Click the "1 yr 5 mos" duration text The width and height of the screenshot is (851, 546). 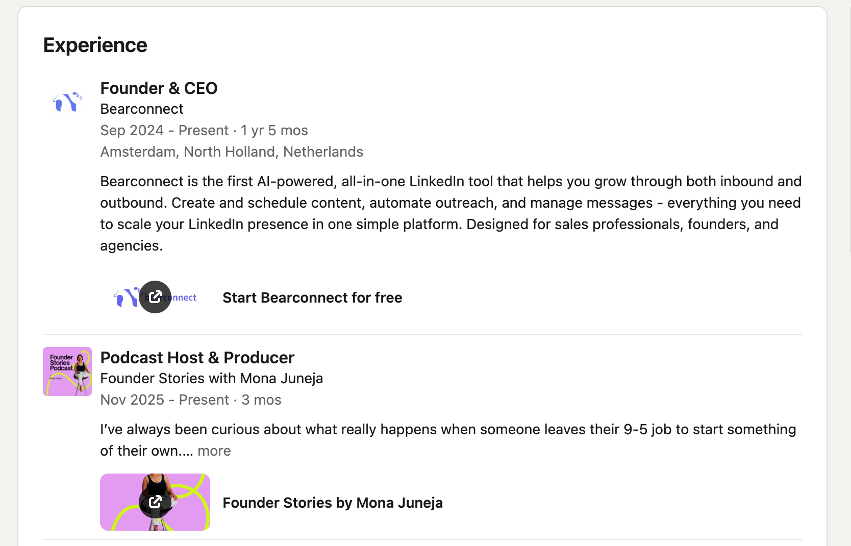tap(274, 131)
